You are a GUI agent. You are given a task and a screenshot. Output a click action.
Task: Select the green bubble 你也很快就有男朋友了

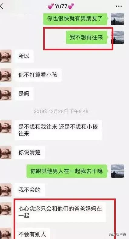(75, 19)
